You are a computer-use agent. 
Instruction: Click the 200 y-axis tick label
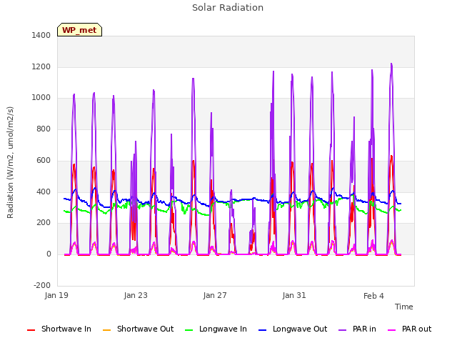pyautogui.click(x=44, y=223)
